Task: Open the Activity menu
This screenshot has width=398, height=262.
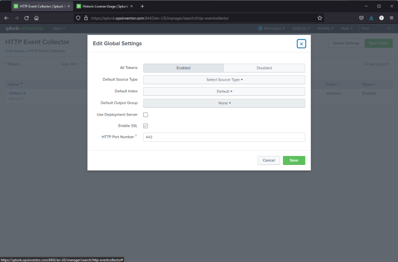Action: [325, 29]
